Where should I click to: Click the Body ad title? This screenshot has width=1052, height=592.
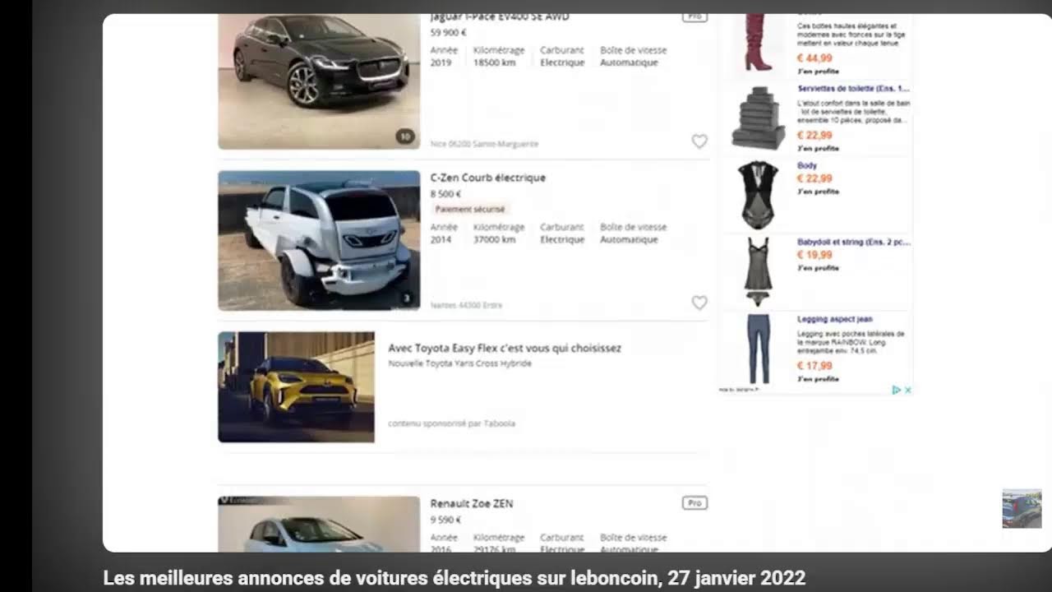[807, 165]
